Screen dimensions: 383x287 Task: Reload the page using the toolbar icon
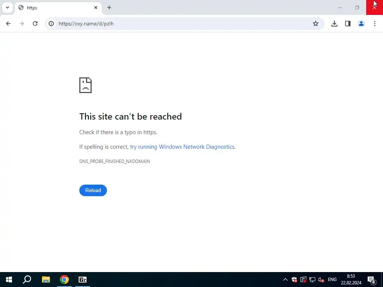click(x=35, y=24)
